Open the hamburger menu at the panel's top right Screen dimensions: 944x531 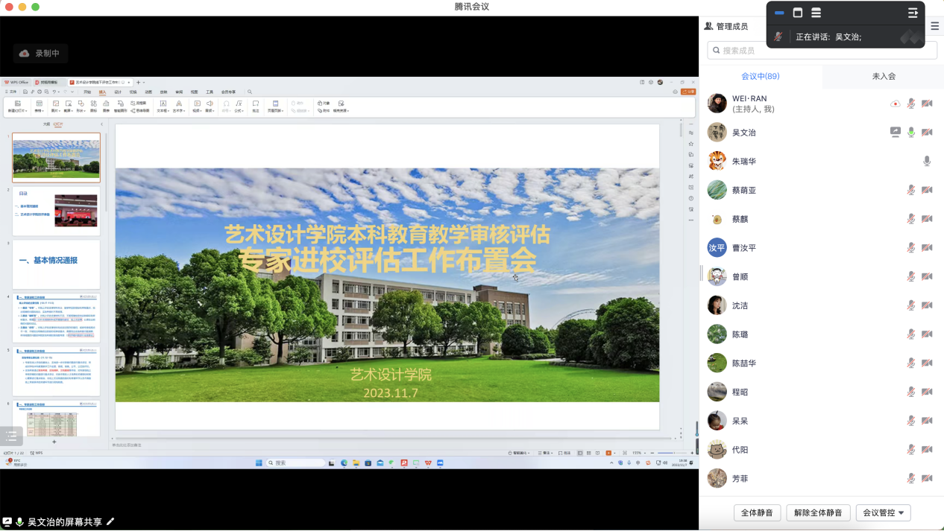click(935, 26)
